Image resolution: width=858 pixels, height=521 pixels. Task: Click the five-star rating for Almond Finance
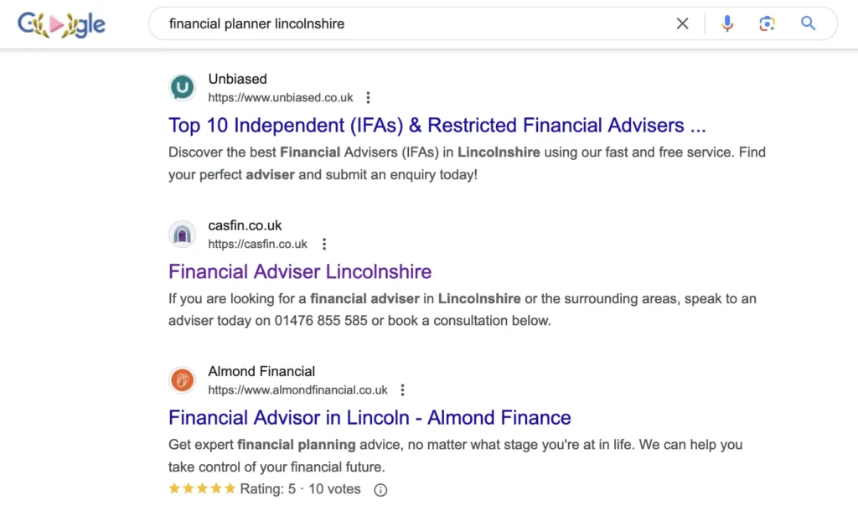201,488
